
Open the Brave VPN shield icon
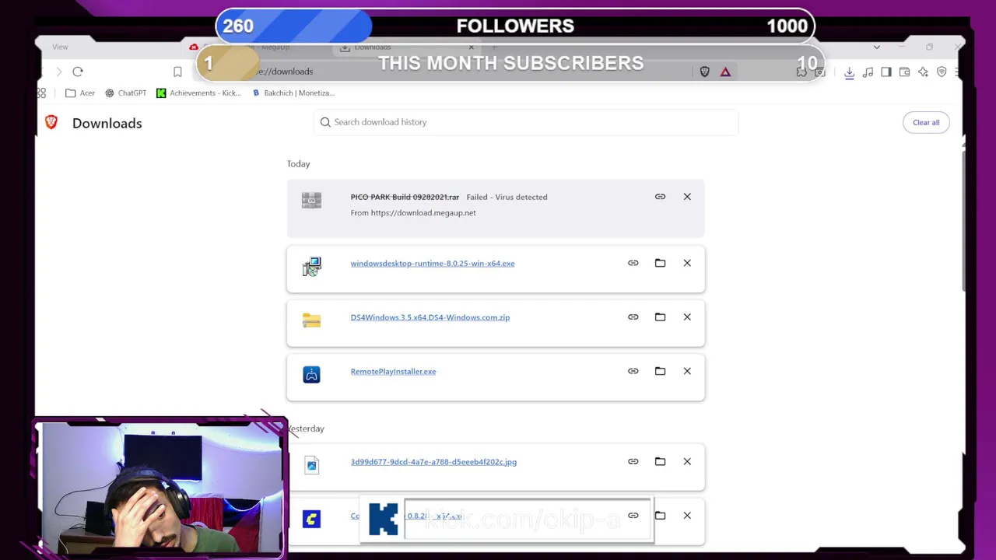click(x=942, y=72)
